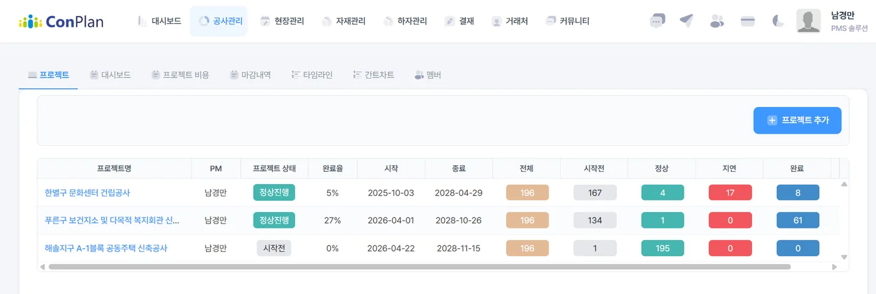
Task: Click the horizontal scrollbar of project table
Action: tap(420, 267)
